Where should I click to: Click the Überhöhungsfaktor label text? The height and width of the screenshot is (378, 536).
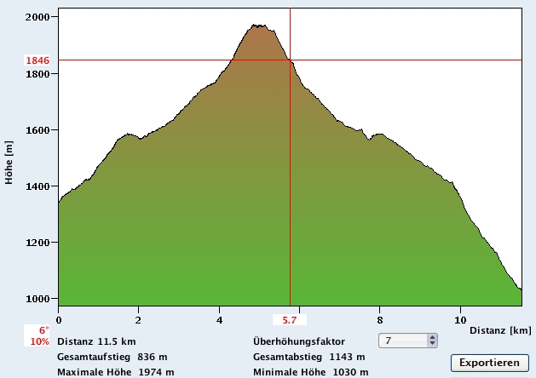click(x=299, y=341)
